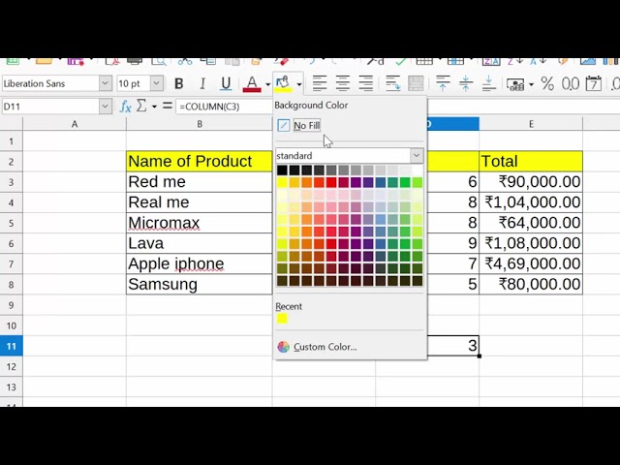Click the Formula equals icon
The image size is (620, 465).
click(168, 106)
